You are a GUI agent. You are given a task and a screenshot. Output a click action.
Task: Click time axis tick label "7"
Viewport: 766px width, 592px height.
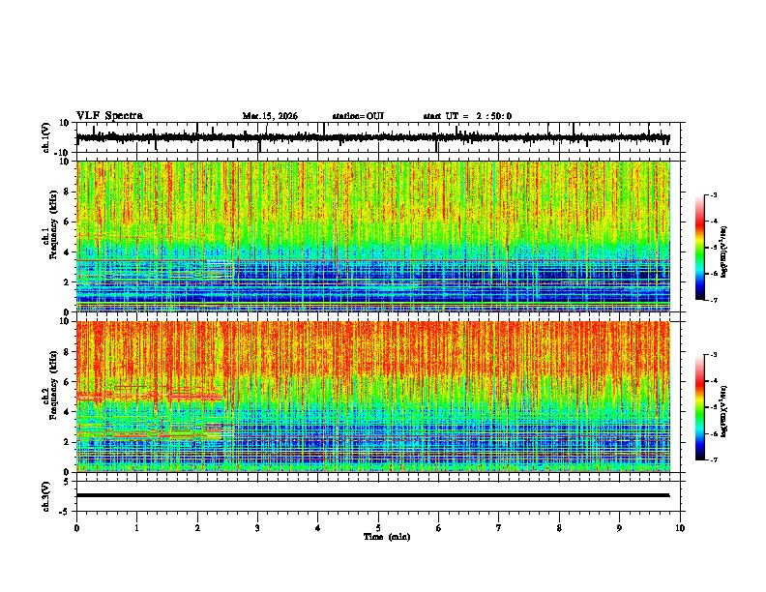click(x=499, y=528)
